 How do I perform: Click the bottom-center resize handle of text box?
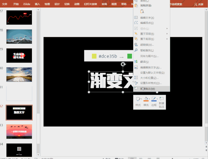tap(123, 92)
